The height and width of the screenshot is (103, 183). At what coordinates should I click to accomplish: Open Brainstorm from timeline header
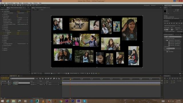pyautogui.click(x=54, y=79)
